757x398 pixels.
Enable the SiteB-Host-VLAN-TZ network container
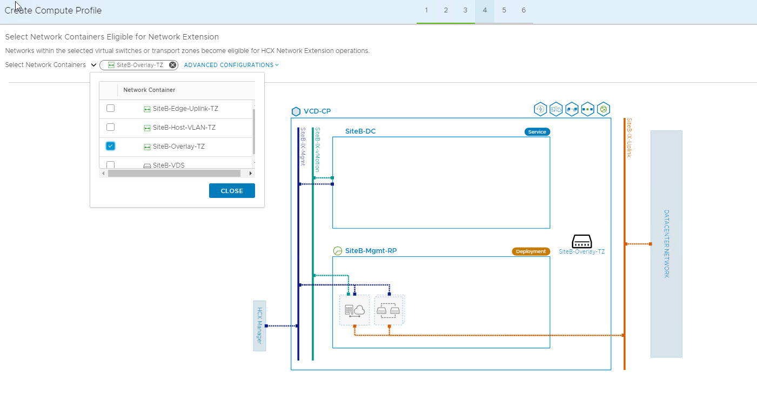click(110, 127)
